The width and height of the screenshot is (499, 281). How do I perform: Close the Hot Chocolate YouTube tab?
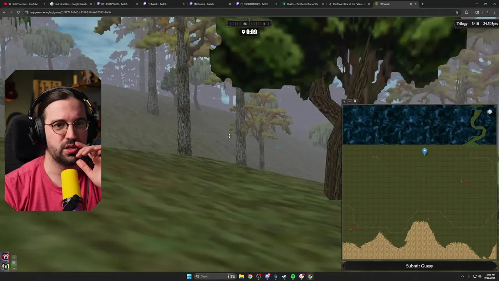44,4
